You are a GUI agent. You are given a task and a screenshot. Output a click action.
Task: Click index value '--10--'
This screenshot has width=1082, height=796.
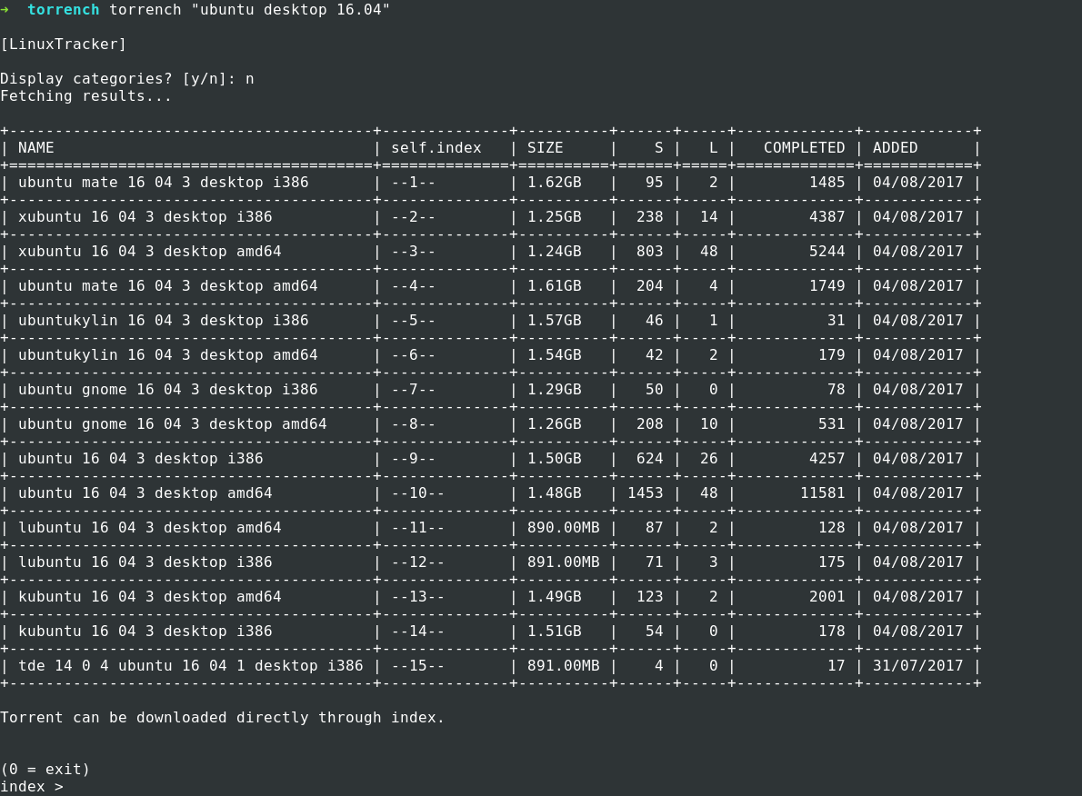pyautogui.click(x=418, y=493)
